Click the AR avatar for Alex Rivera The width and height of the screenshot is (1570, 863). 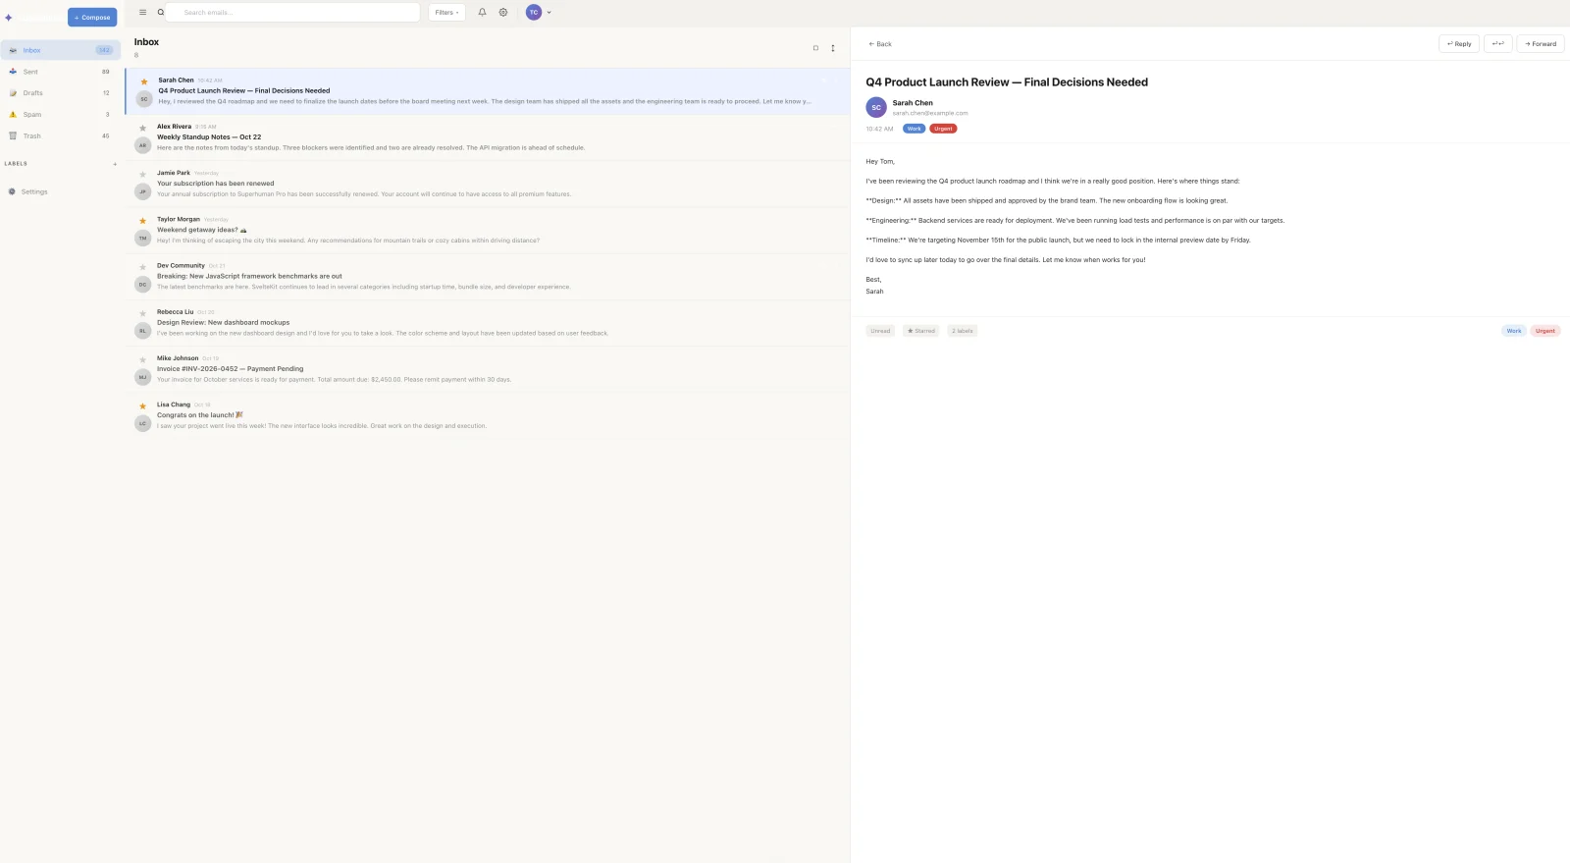click(x=142, y=145)
